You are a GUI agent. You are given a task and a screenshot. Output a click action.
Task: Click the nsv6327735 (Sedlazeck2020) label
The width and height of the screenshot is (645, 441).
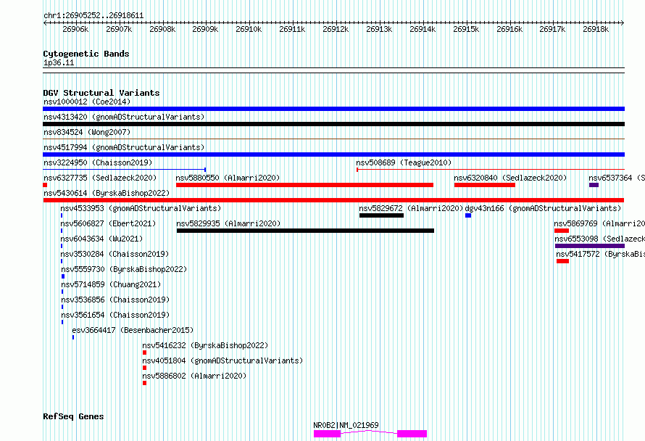click(x=100, y=178)
